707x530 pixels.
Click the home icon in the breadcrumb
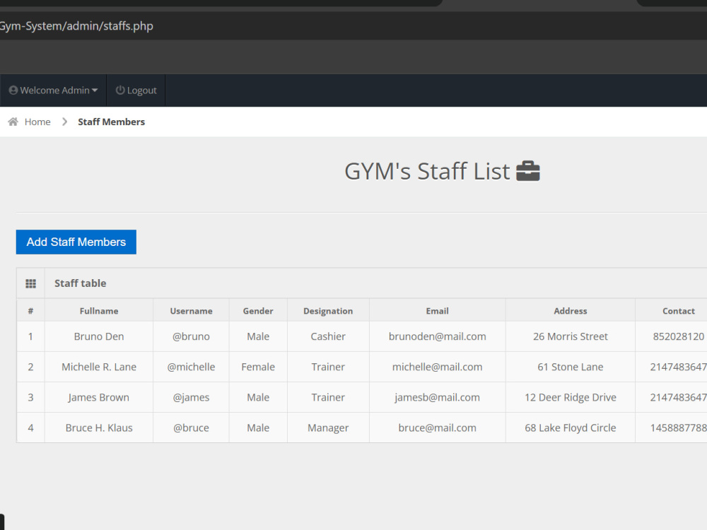coord(13,122)
